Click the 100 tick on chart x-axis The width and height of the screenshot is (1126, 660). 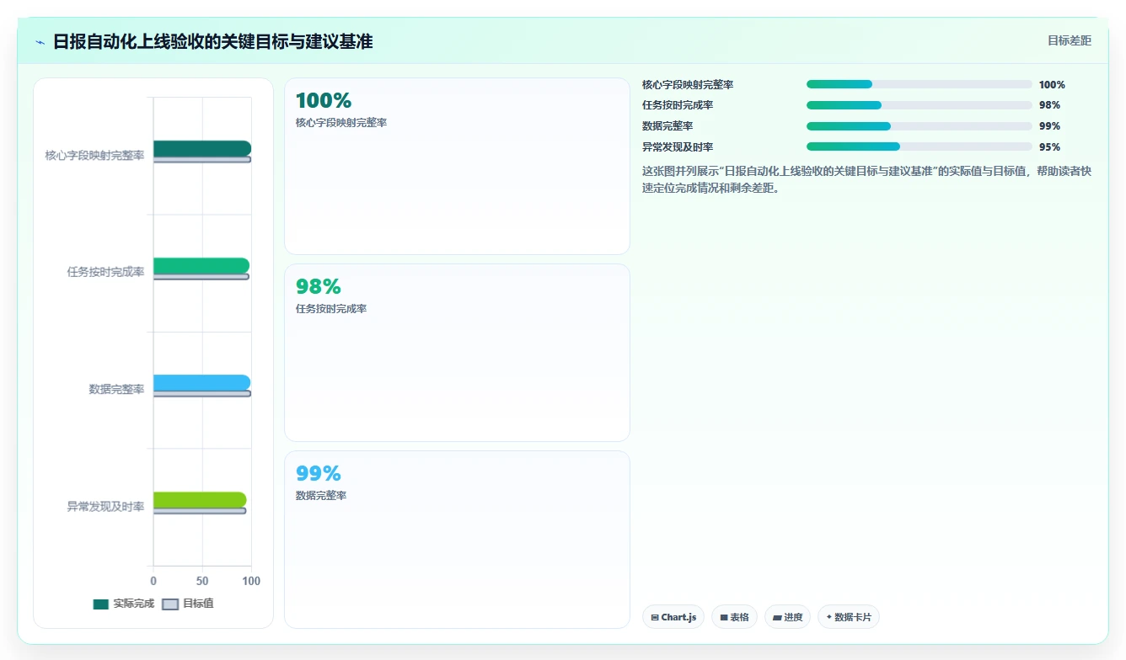pos(251,581)
